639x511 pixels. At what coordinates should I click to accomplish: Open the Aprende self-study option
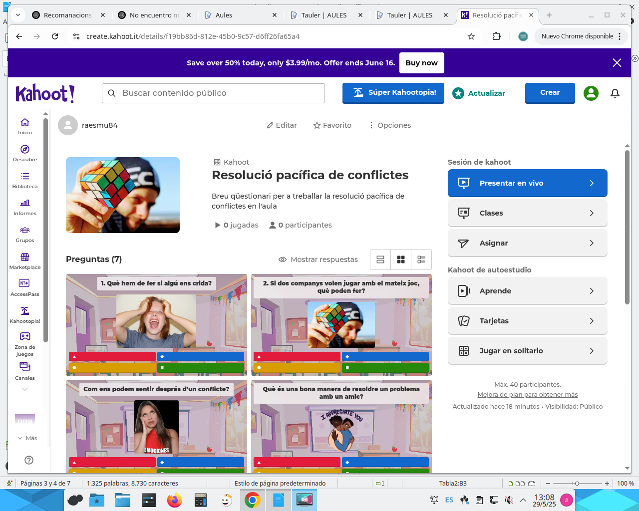pyautogui.click(x=528, y=291)
